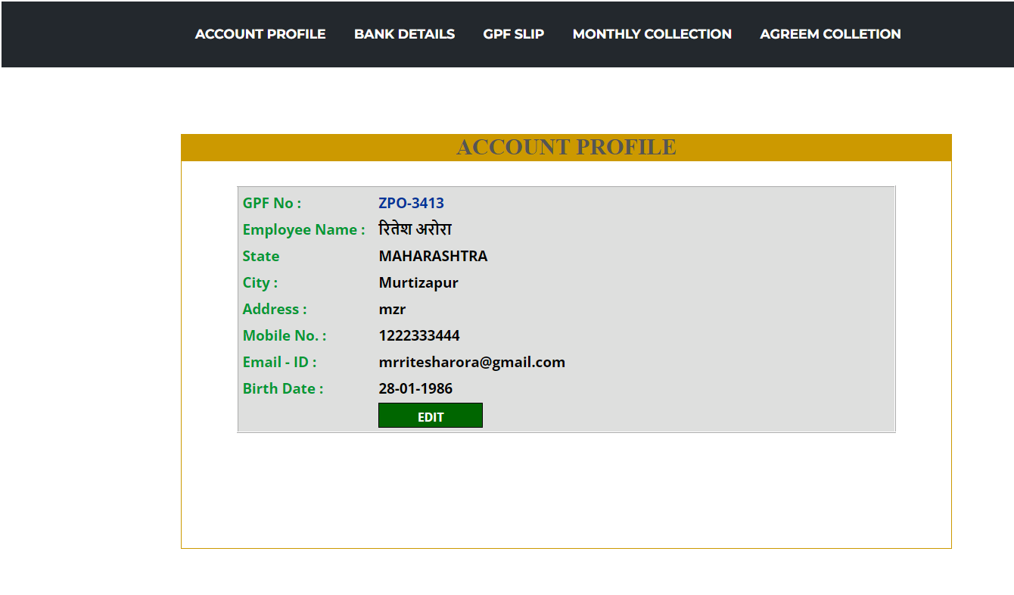Select the mobile number 1222333444
The width and height of the screenshot is (1014, 595).
(x=419, y=335)
